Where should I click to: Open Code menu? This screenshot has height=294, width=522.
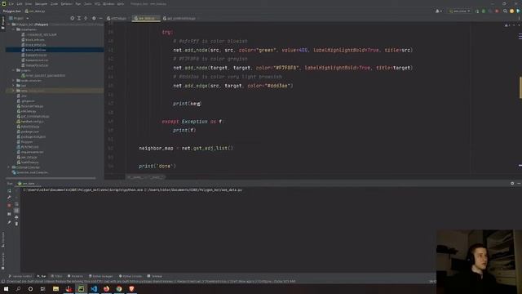(x=54, y=4)
